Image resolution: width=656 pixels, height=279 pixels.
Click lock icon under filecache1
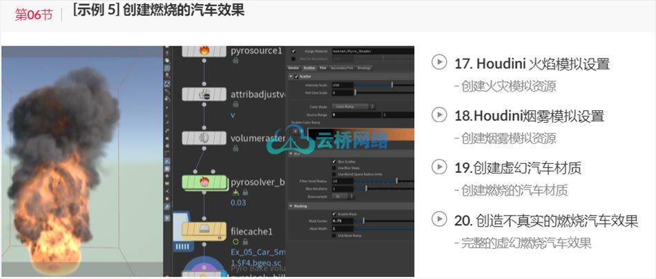point(246,241)
